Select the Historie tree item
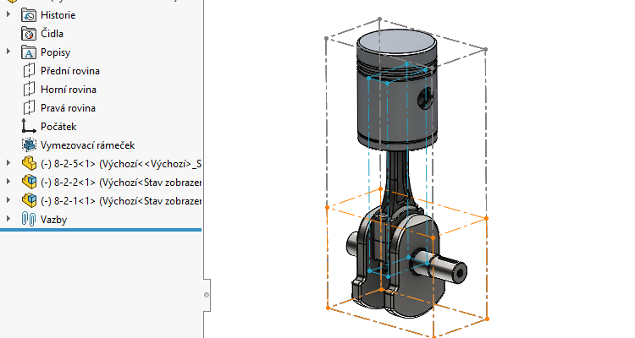Screen dimensions: 635x338 (x=58, y=15)
